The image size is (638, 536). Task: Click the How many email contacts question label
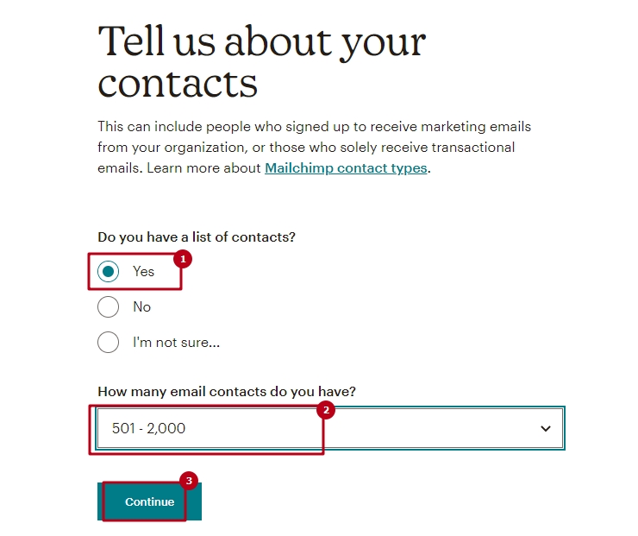tap(227, 392)
